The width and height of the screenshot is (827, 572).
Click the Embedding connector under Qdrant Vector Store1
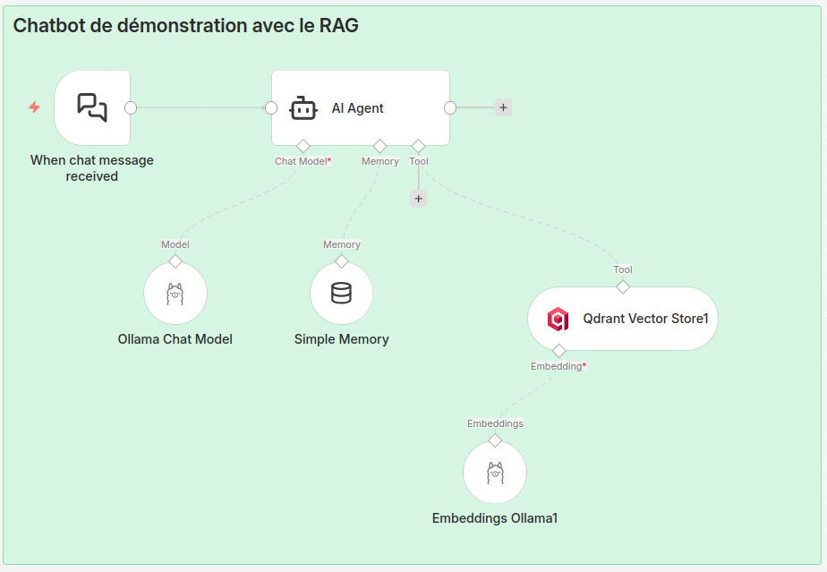[558, 350]
